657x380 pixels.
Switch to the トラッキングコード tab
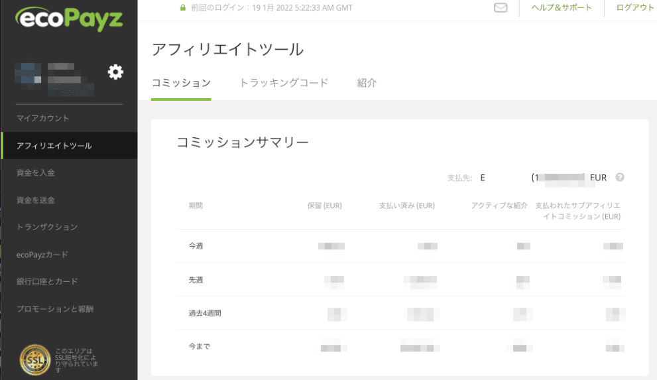tap(284, 83)
